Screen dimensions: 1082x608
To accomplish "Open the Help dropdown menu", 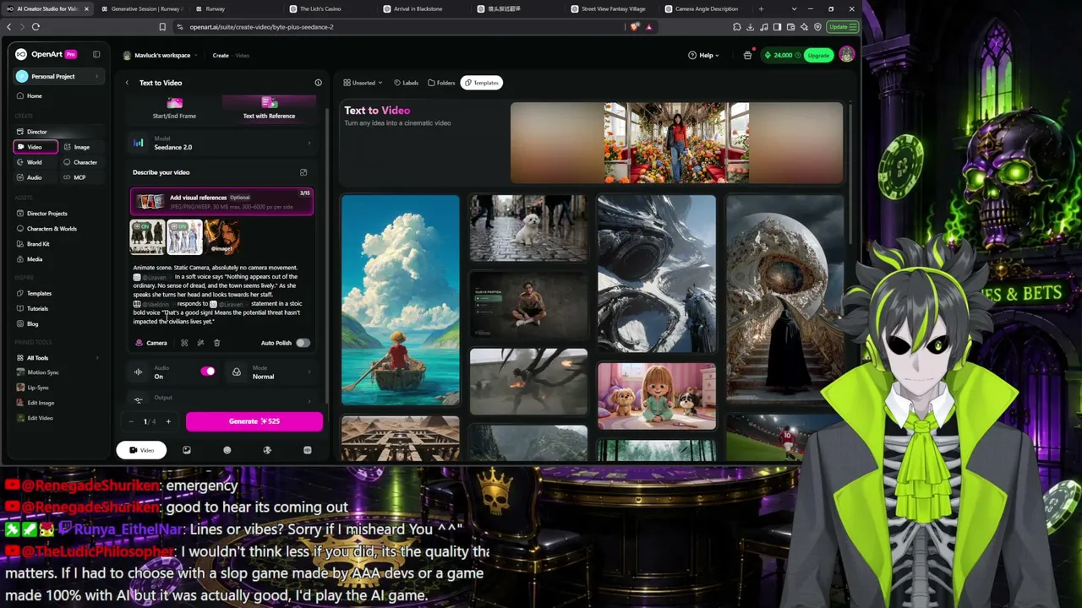I will [703, 55].
